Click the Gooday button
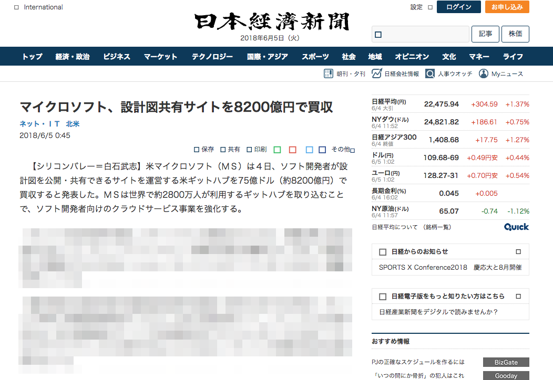The width and height of the screenshot is (553, 380). (506, 376)
